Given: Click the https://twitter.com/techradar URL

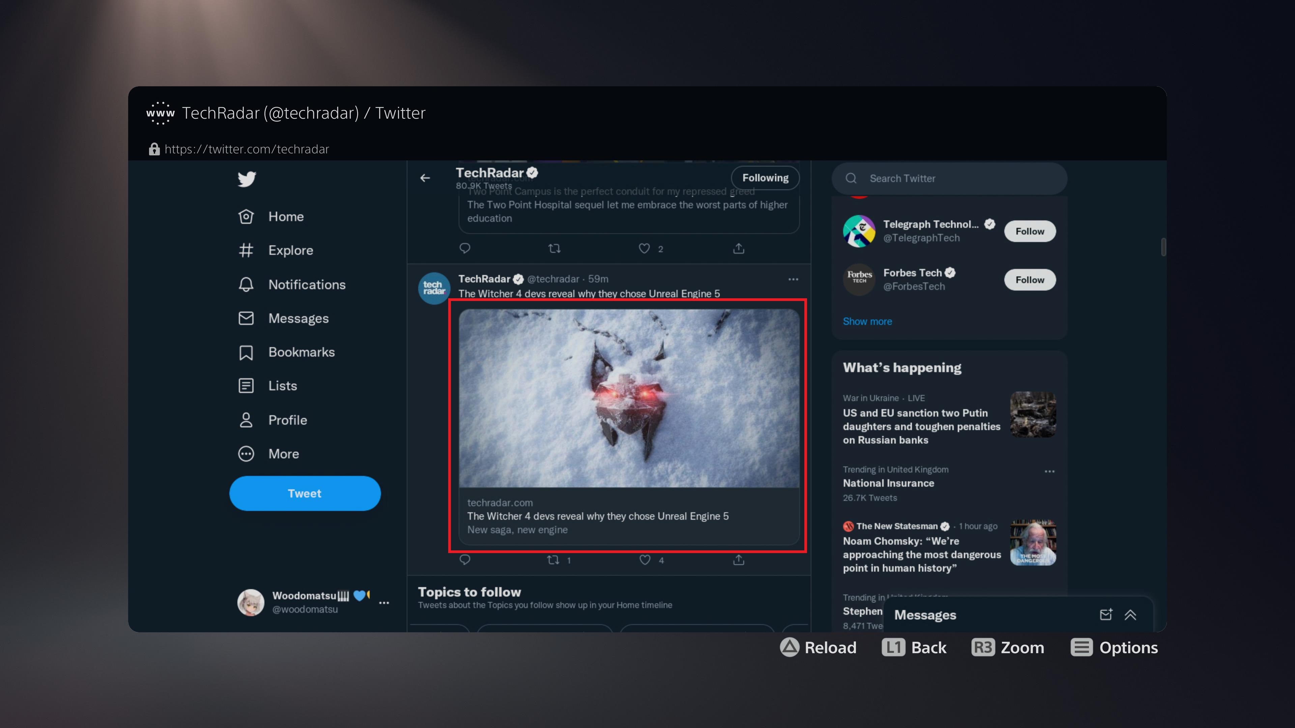Looking at the screenshot, I should point(247,149).
